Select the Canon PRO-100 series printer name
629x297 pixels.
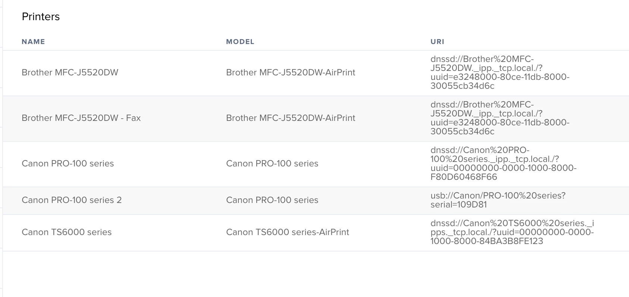[x=68, y=163]
